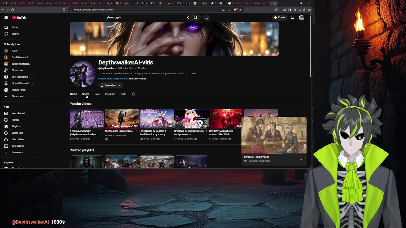Open options for Have Babies video

172,131
